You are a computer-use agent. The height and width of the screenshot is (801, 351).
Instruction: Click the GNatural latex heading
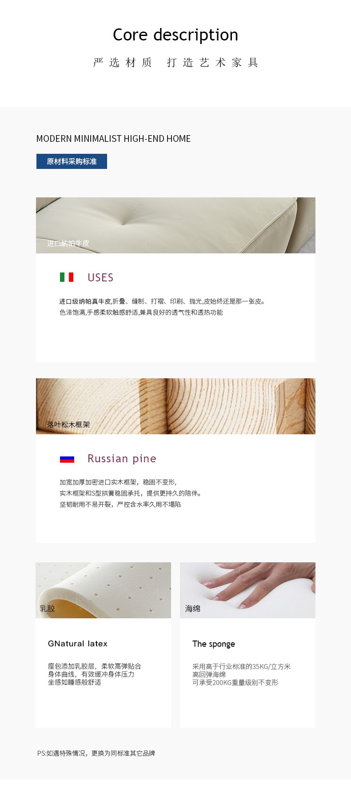tap(78, 644)
